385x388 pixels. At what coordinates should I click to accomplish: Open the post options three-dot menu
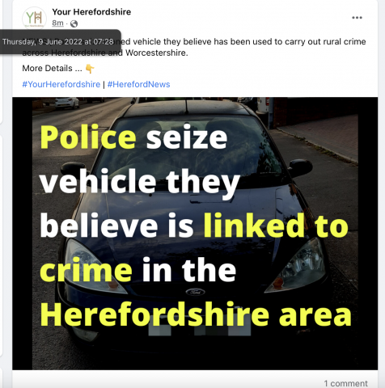tap(357, 18)
